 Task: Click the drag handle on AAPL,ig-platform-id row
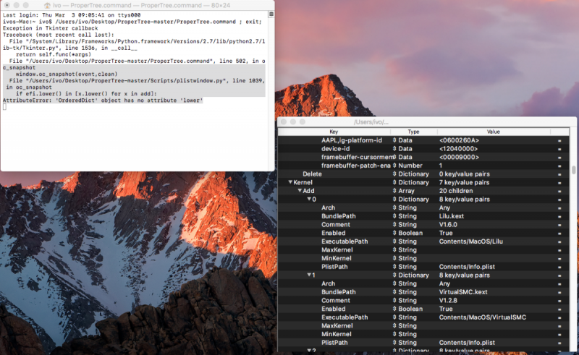click(x=559, y=140)
